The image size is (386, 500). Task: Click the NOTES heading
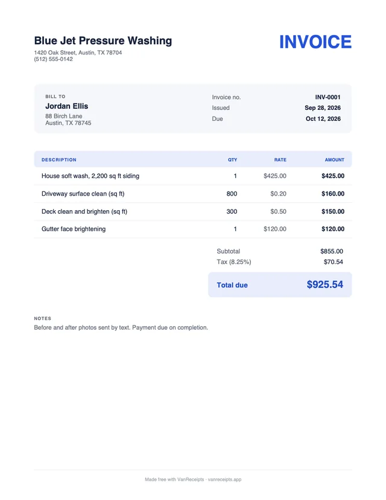(43, 319)
